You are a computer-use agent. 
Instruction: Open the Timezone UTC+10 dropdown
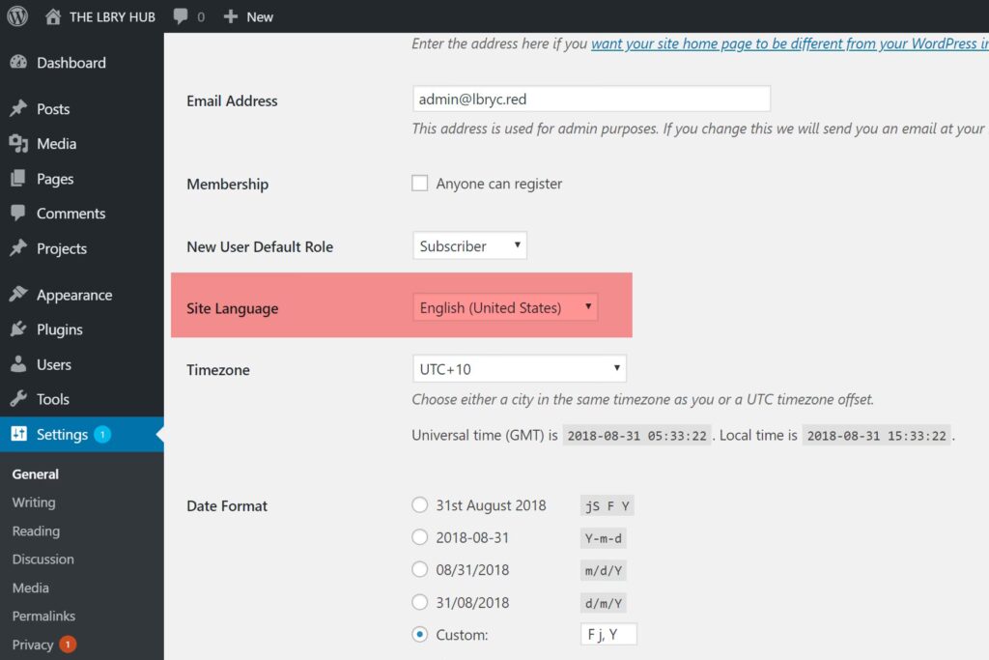click(x=519, y=369)
